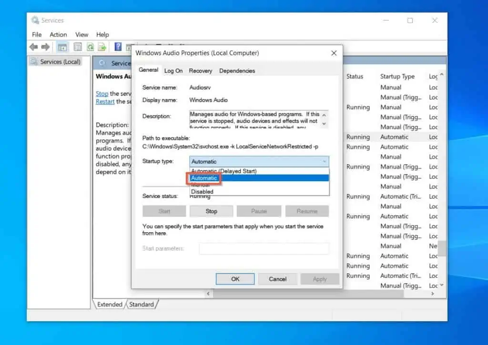This screenshot has height=345, width=488.
Task: Choose the Manual option in startup list
Action: click(x=259, y=185)
